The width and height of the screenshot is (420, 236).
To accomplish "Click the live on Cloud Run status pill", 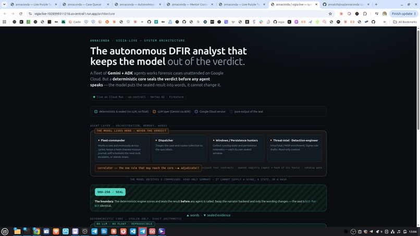I will (x=138, y=97).
